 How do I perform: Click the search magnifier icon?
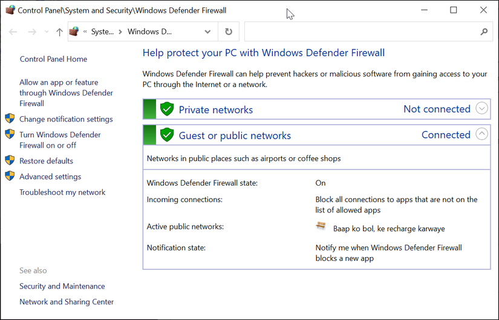coord(484,31)
